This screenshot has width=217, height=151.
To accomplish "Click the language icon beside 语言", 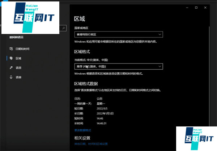I will coord(11,68).
